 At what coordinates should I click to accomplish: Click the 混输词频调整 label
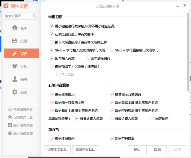[59, 119]
